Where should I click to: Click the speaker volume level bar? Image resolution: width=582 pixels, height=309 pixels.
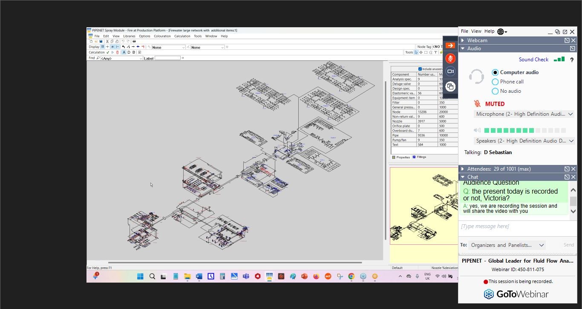pyautogui.click(x=525, y=130)
